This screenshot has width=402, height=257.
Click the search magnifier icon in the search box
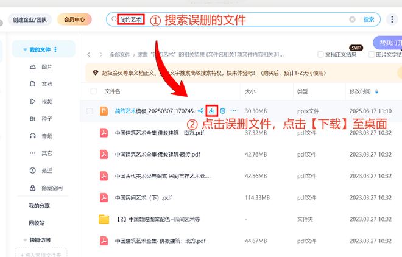point(114,19)
